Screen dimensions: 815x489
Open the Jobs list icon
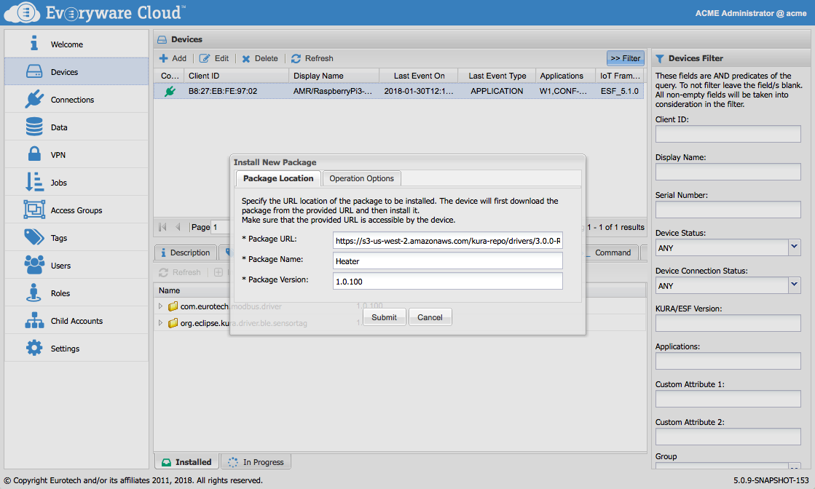point(34,182)
